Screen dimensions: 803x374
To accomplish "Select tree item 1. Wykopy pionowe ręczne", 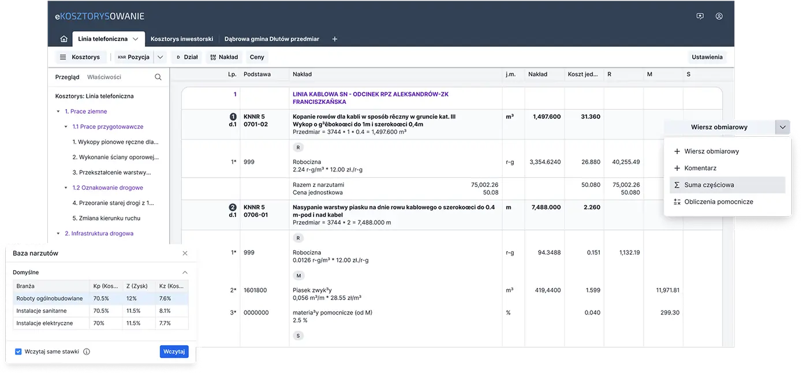I will click(115, 142).
